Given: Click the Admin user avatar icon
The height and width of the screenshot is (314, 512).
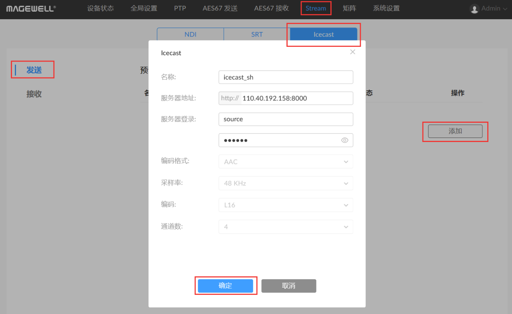Looking at the screenshot, I should (474, 9).
